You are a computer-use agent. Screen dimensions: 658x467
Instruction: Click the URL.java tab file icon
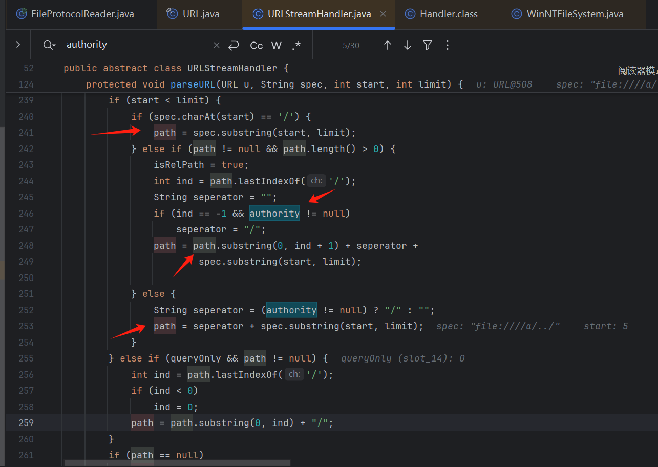click(173, 14)
